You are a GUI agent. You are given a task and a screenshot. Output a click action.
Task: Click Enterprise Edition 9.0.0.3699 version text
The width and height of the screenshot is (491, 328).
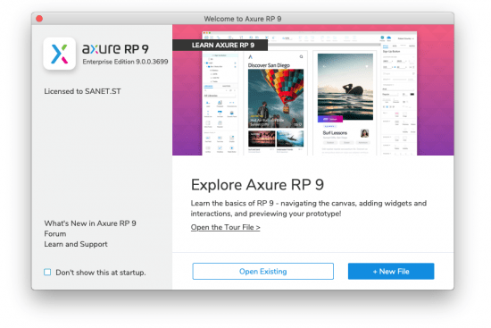[125, 62]
